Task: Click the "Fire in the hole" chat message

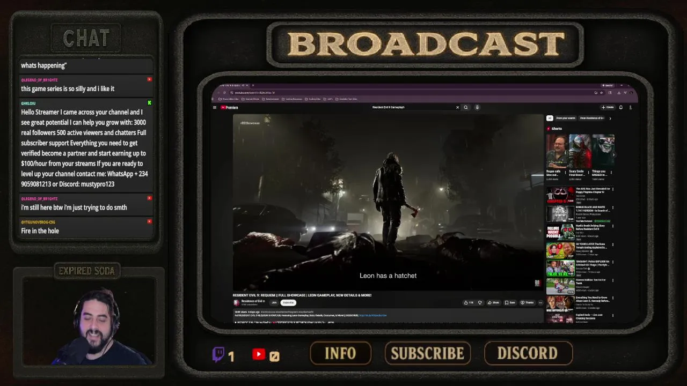Action: (40, 231)
